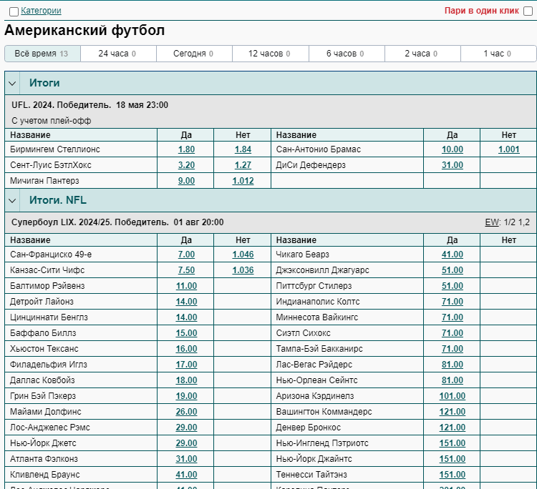Choose 19.00 odds for Грин Бэй Пэкерз

186,396
